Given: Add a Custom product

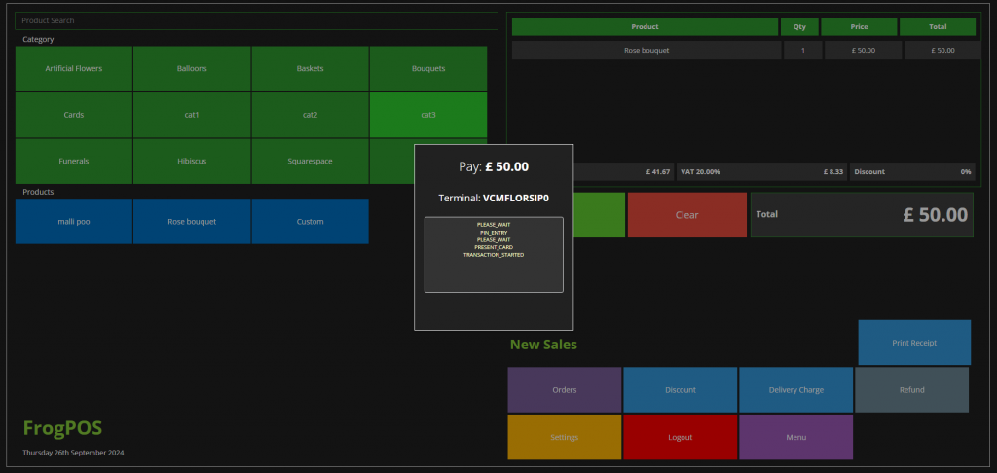Looking at the screenshot, I should pos(310,222).
